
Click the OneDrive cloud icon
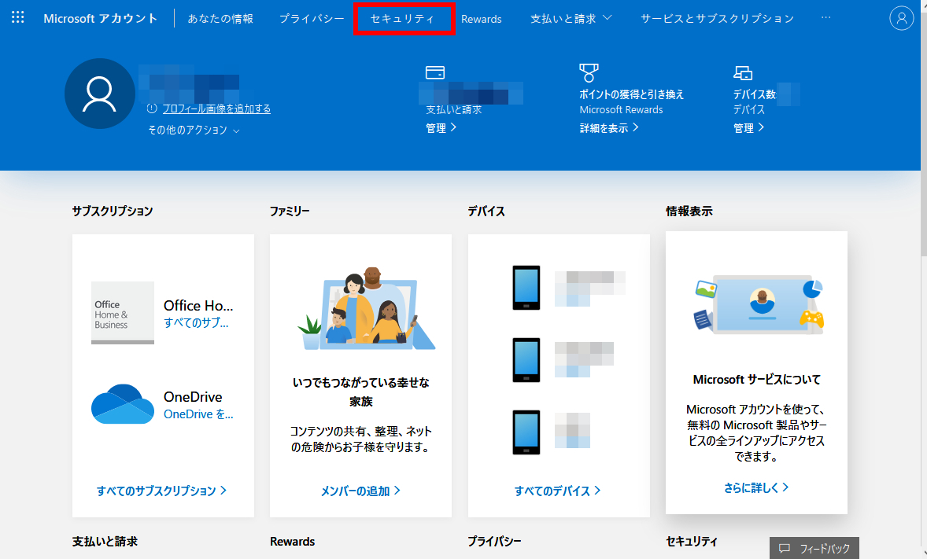tap(122, 403)
